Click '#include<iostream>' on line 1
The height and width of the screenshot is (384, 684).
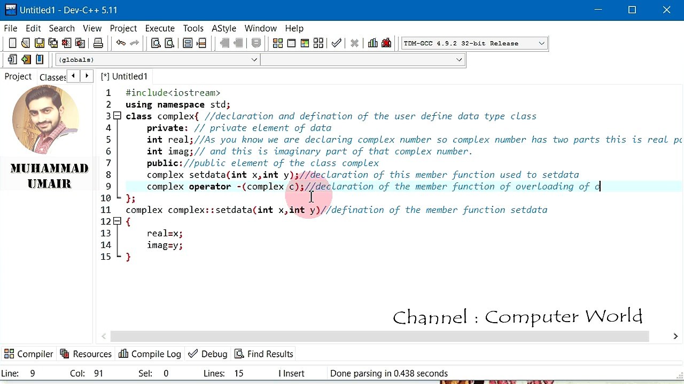pyautogui.click(x=173, y=93)
